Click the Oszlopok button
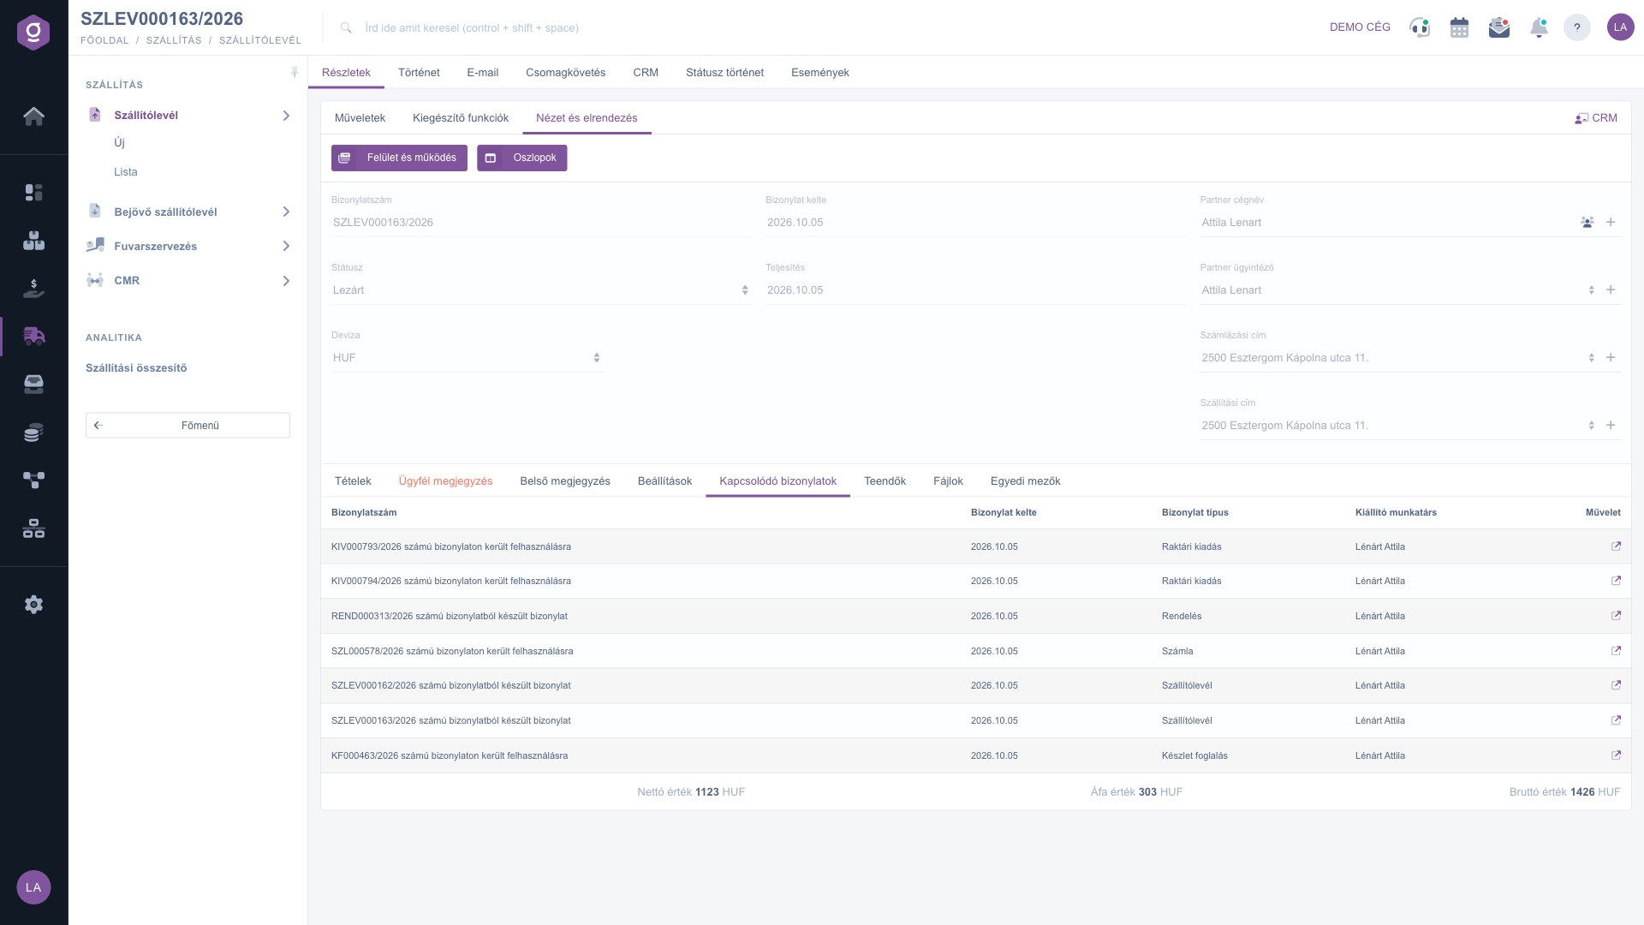The width and height of the screenshot is (1644, 925). (522, 158)
